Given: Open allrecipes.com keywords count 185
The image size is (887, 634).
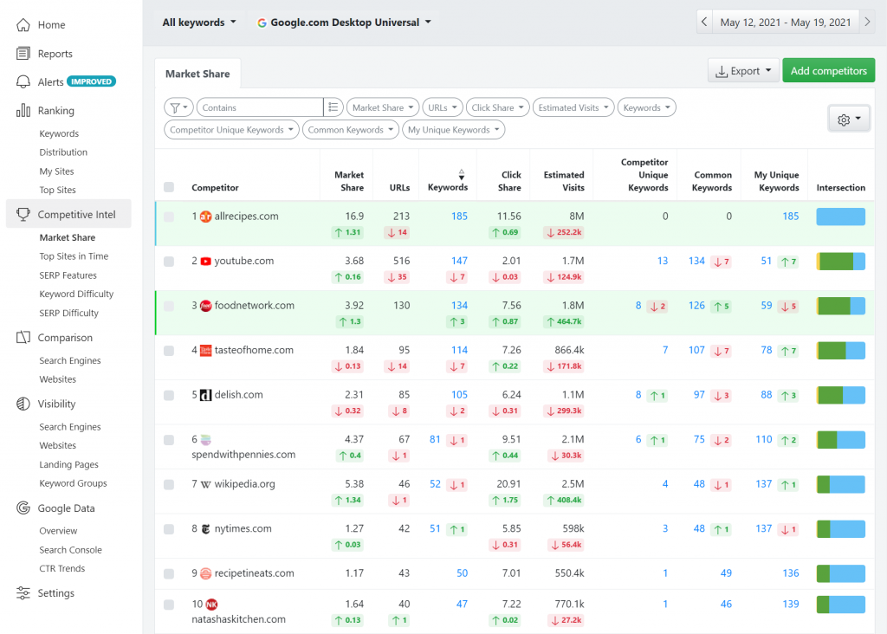Looking at the screenshot, I should (459, 216).
